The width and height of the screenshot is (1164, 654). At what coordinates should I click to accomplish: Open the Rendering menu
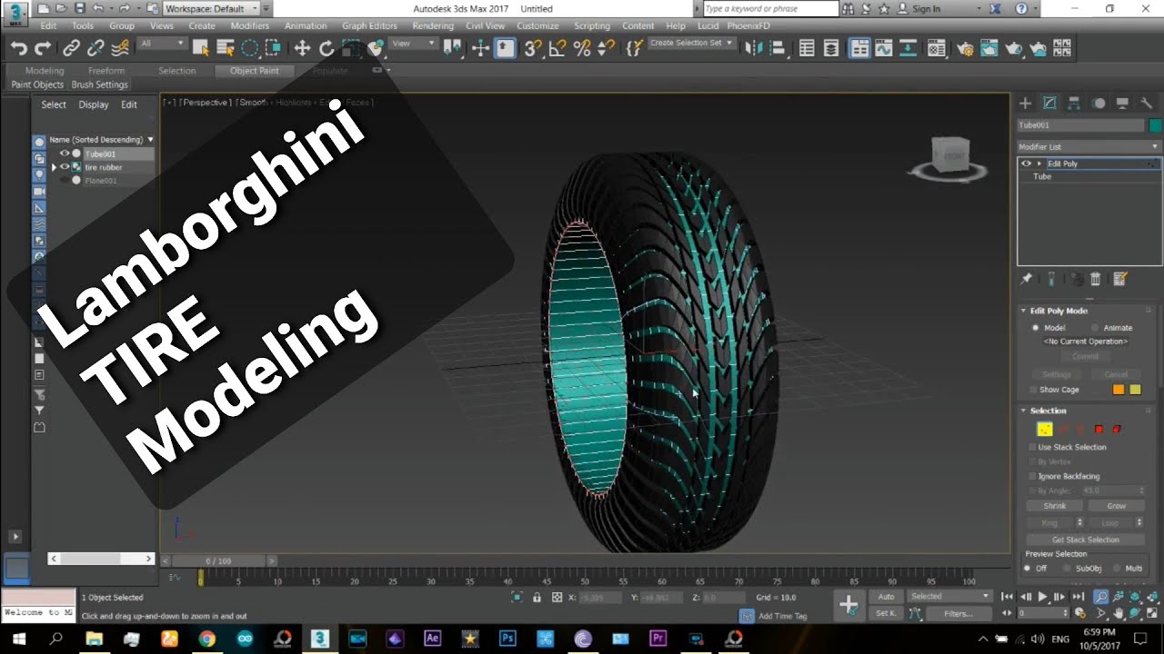click(433, 25)
